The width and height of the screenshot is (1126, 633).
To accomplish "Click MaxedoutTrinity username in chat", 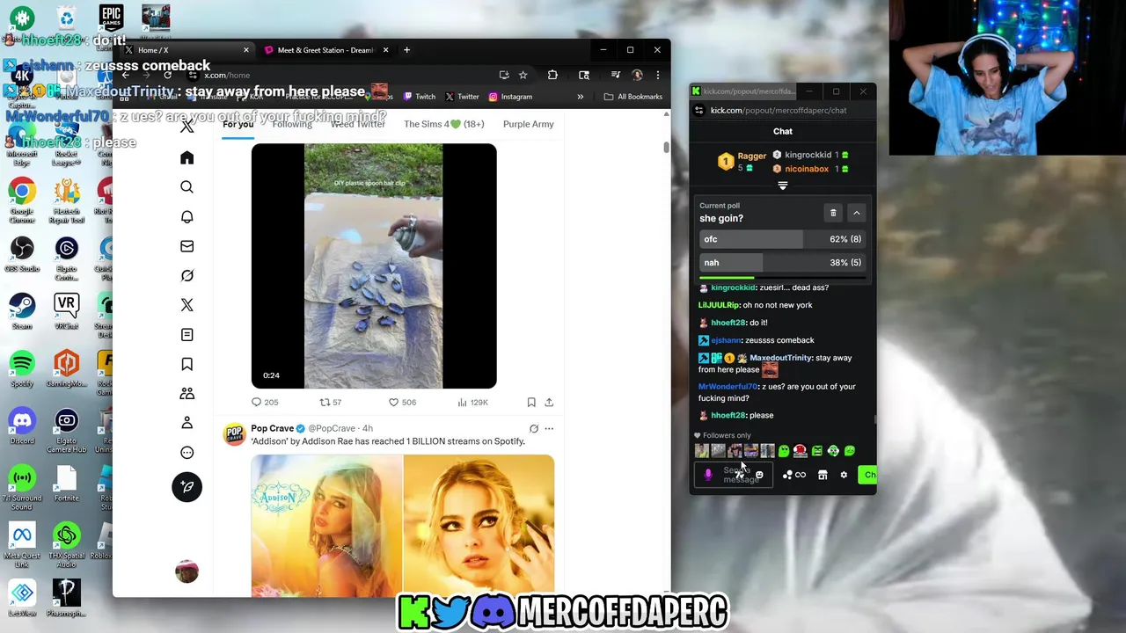I will [x=780, y=358].
